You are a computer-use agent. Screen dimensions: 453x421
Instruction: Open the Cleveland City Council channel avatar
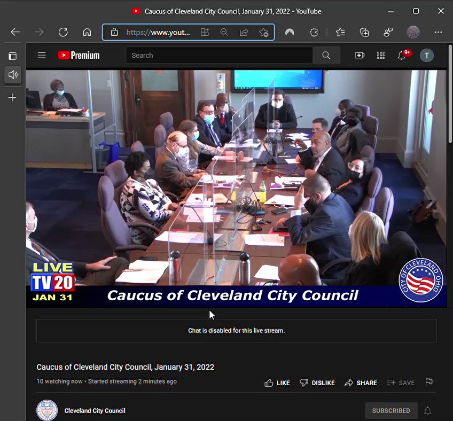[47, 410]
